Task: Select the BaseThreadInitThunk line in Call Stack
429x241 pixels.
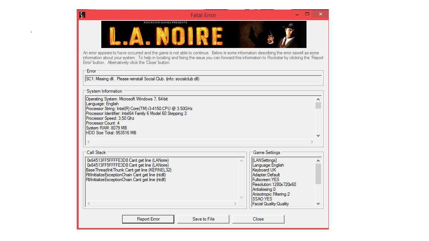Action: [x=128, y=170]
